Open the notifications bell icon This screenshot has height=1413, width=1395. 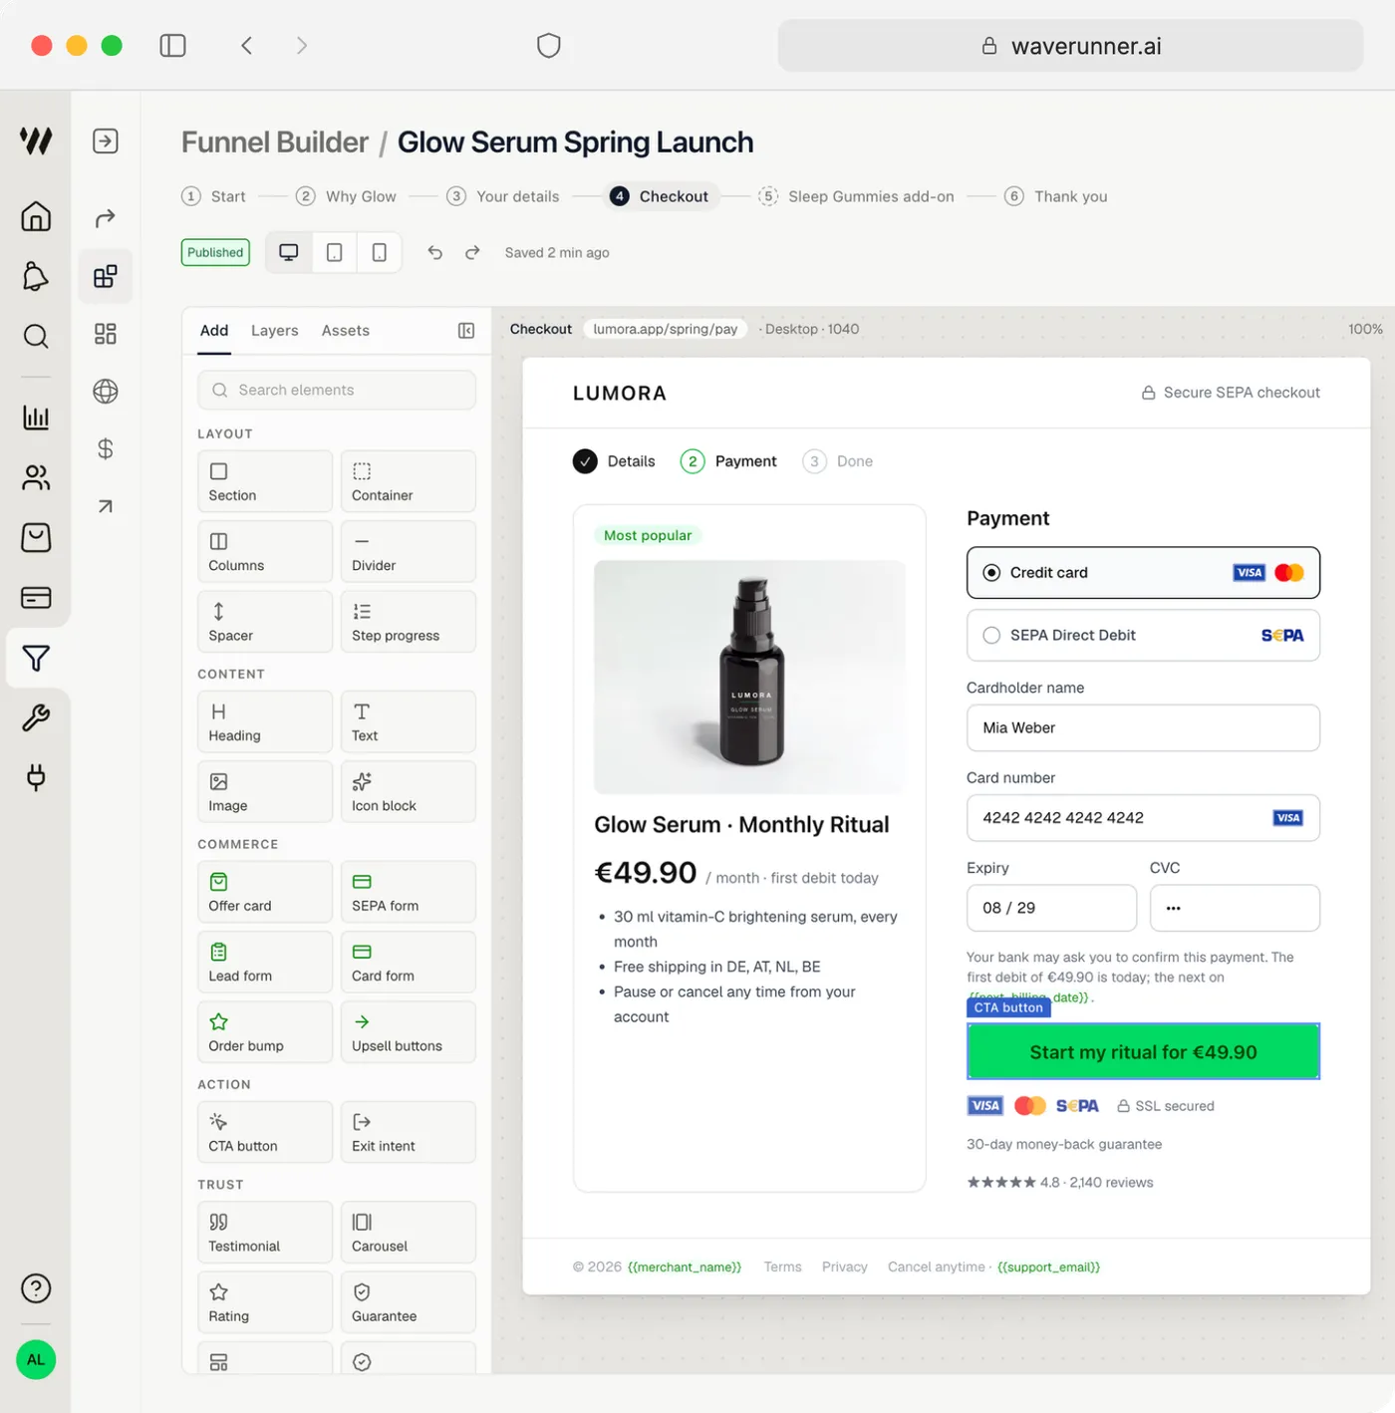(x=36, y=276)
